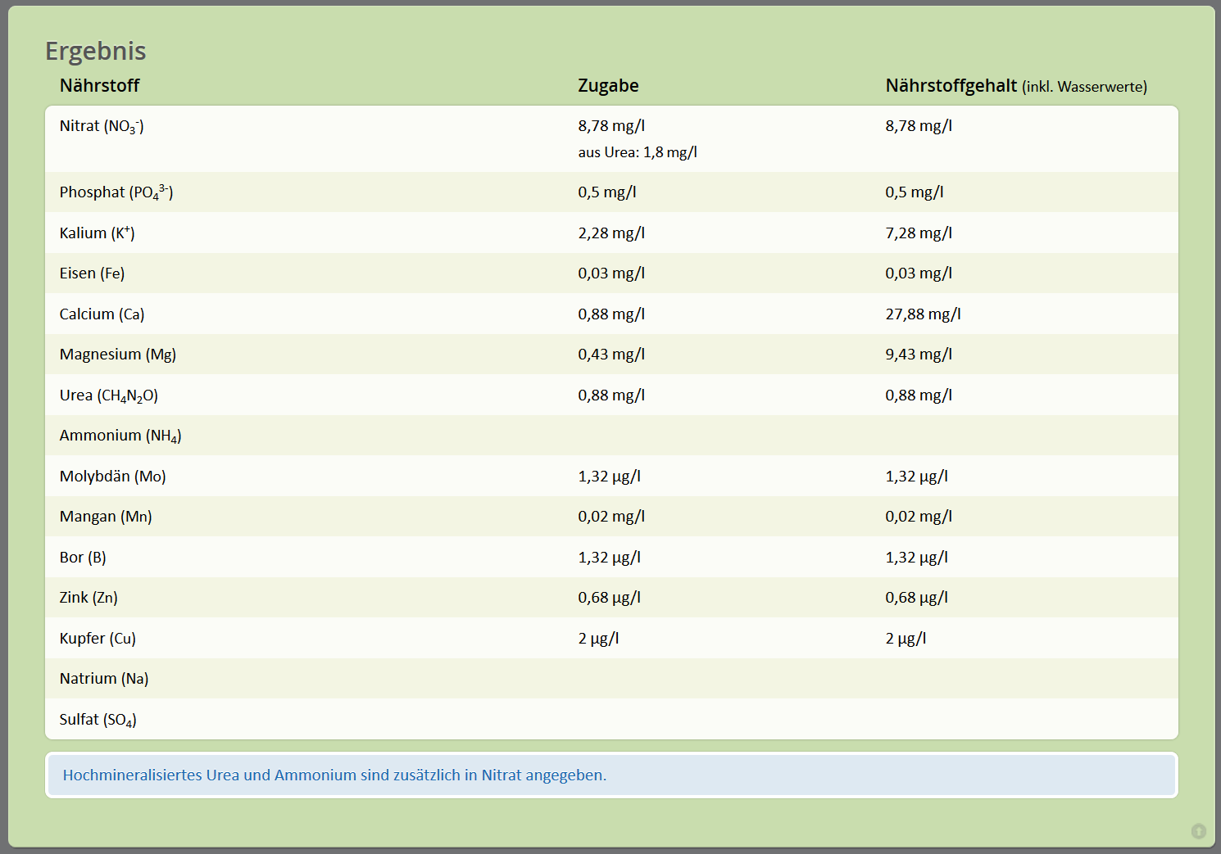Viewport: 1221px width, 854px height.
Task: Click Bor content value 1,32 µg/l
Action: [917, 558]
